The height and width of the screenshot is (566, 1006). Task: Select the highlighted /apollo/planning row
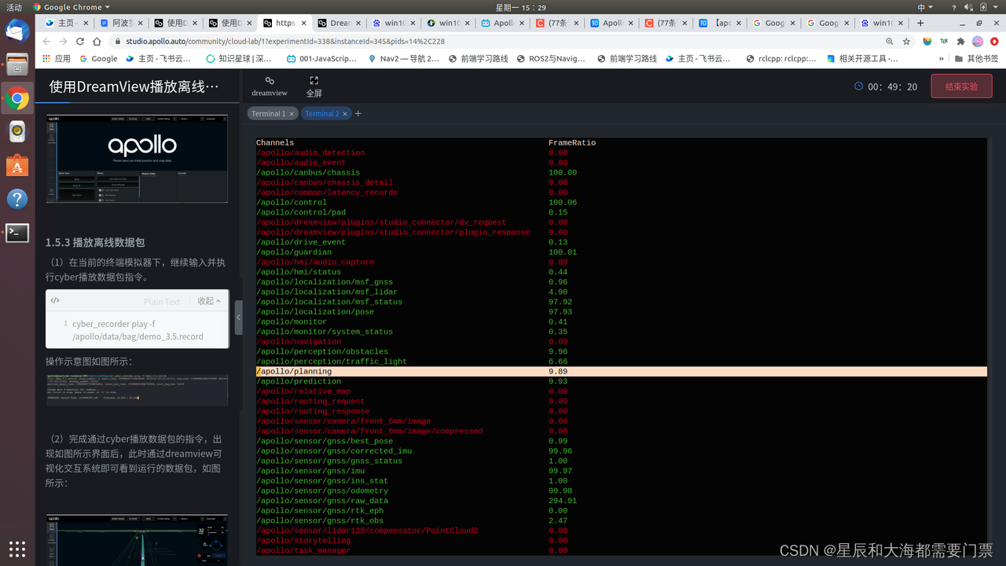pyautogui.click(x=621, y=371)
